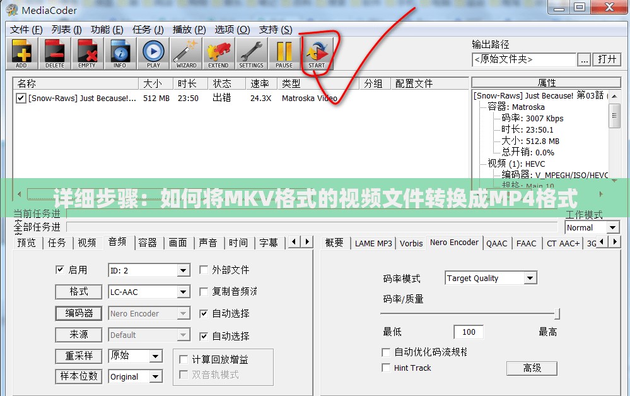Click the 编码器 button
Image resolution: width=630 pixels, height=396 pixels.
click(x=79, y=313)
